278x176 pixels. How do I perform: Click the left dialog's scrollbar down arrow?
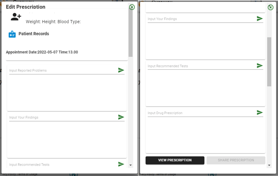coord(131,165)
